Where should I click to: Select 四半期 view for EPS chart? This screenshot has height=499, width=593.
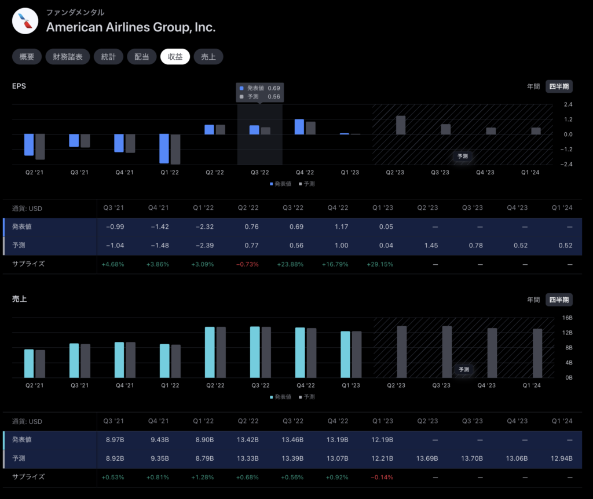[x=559, y=86]
